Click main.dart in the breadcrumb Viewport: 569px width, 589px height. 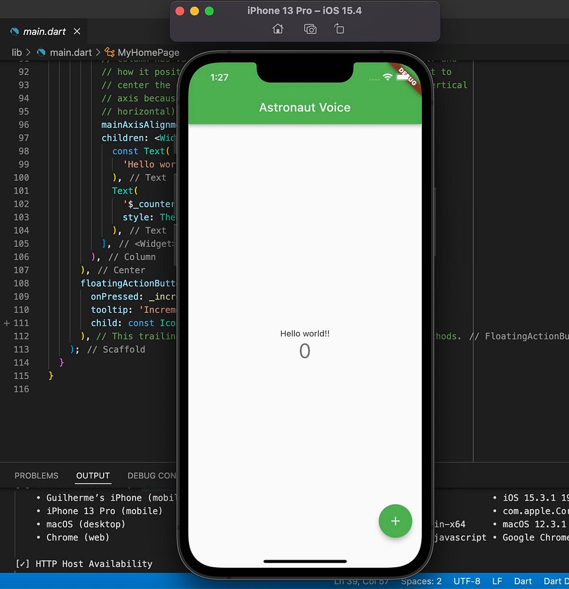coord(71,52)
